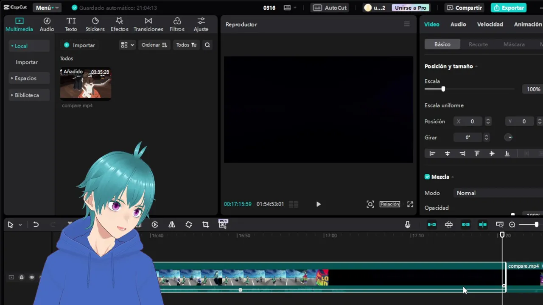Toggle the track lock icon
The width and height of the screenshot is (543, 305).
click(21, 277)
